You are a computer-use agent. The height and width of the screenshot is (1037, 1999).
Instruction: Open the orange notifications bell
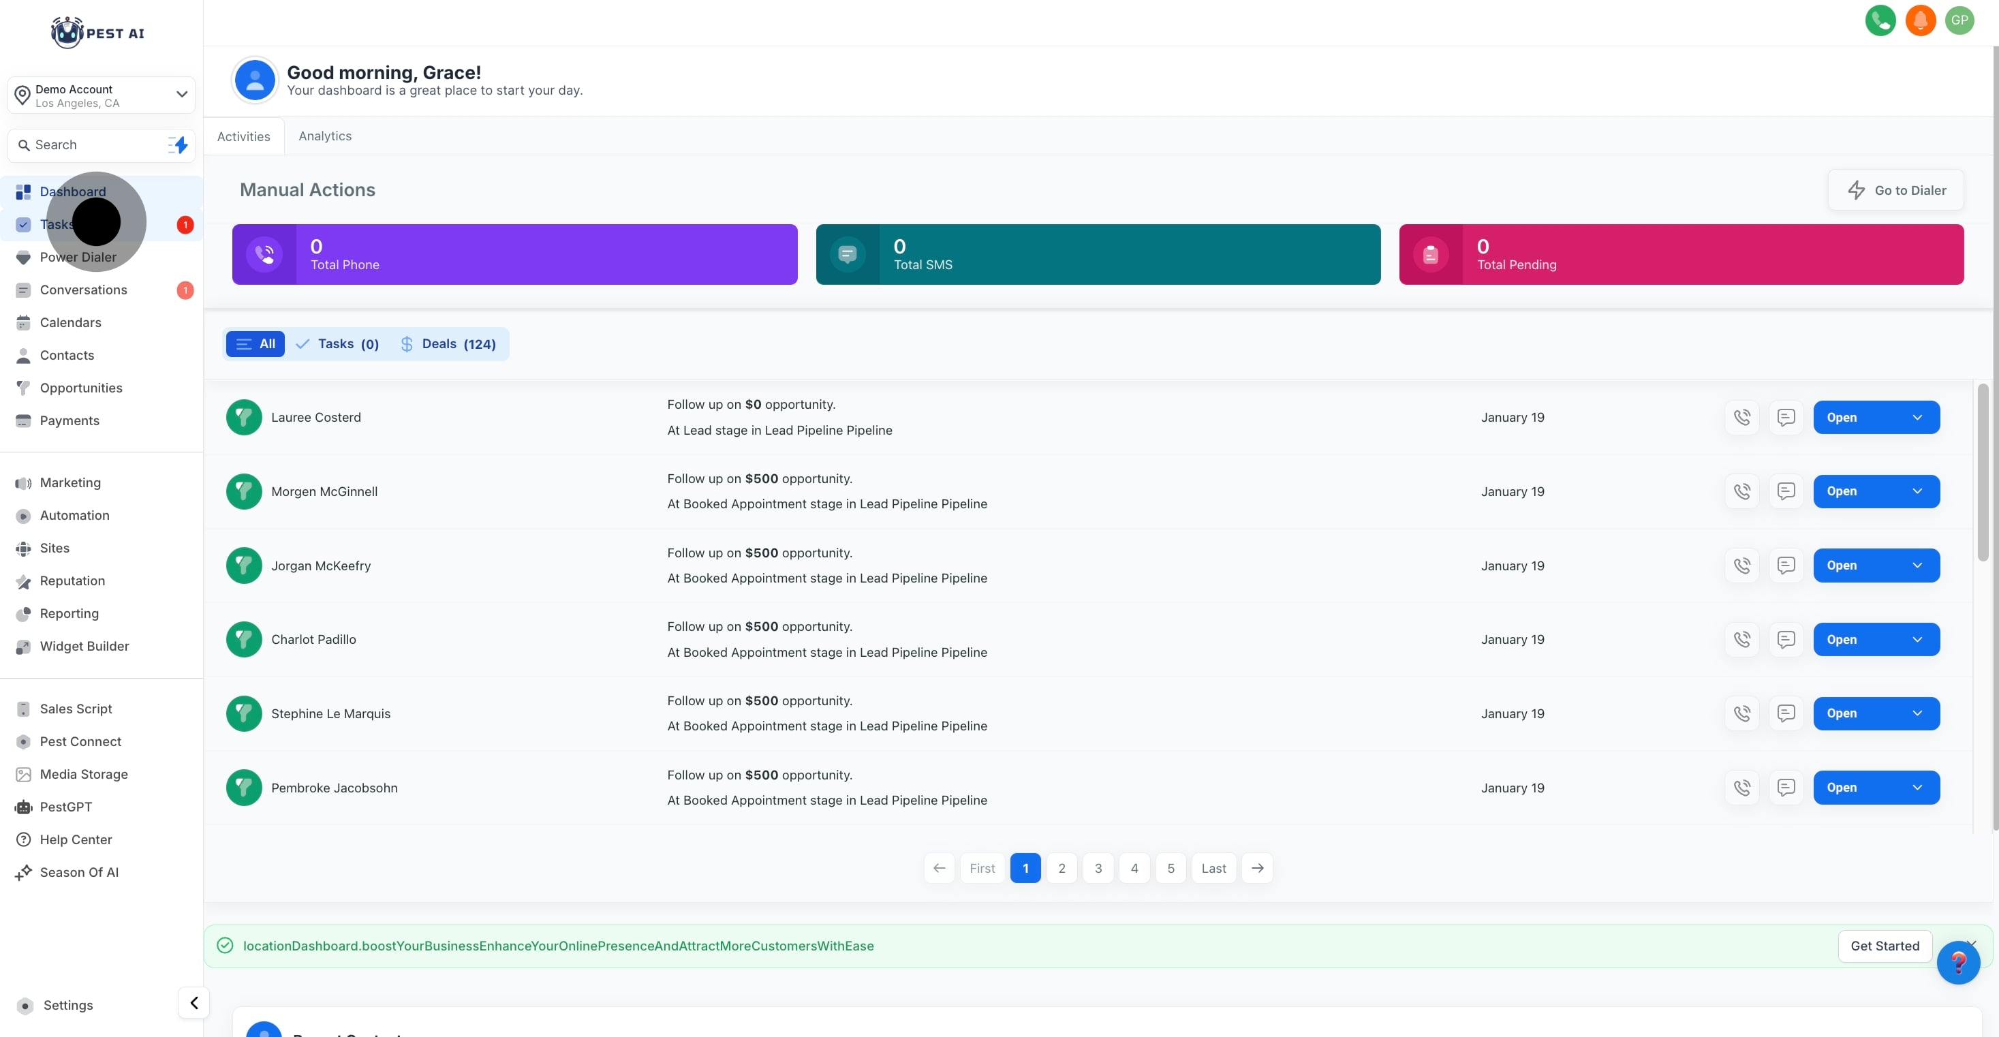pos(1920,20)
